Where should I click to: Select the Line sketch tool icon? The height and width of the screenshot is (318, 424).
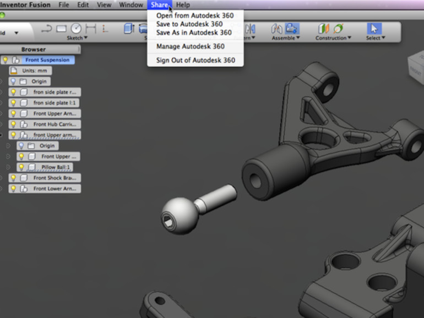pyautogui.click(x=46, y=29)
